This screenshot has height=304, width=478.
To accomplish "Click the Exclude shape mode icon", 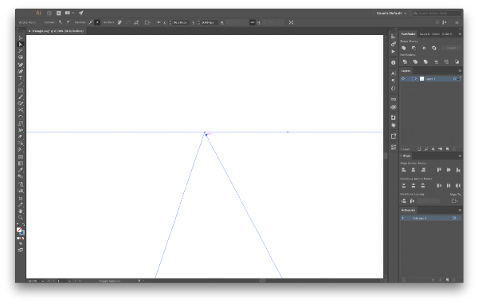I will 434,48.
